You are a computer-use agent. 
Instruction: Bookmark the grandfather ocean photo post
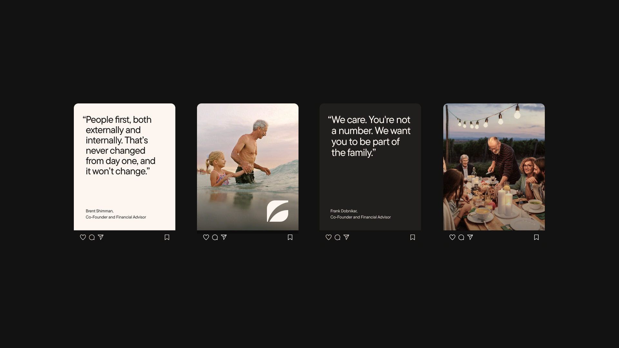(x=290, y=237)
